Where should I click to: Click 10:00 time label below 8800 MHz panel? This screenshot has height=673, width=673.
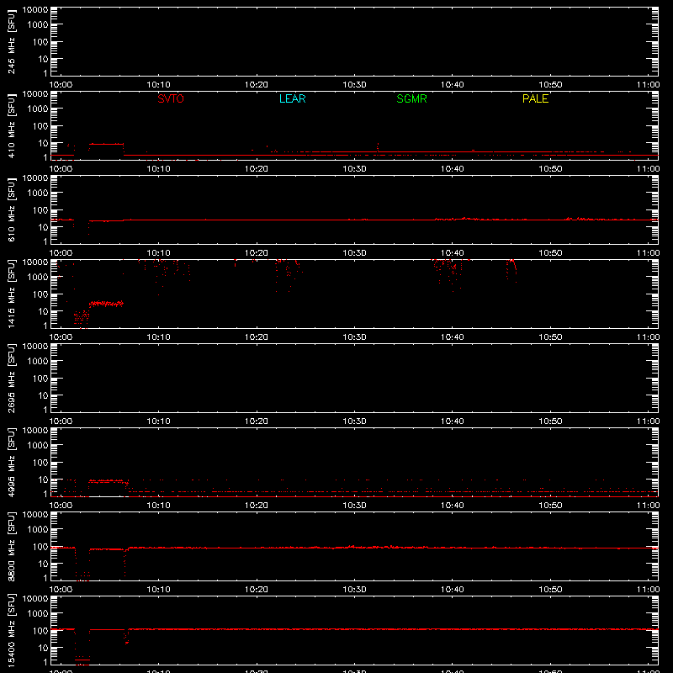pyautogui.click(x=61, y=590)
